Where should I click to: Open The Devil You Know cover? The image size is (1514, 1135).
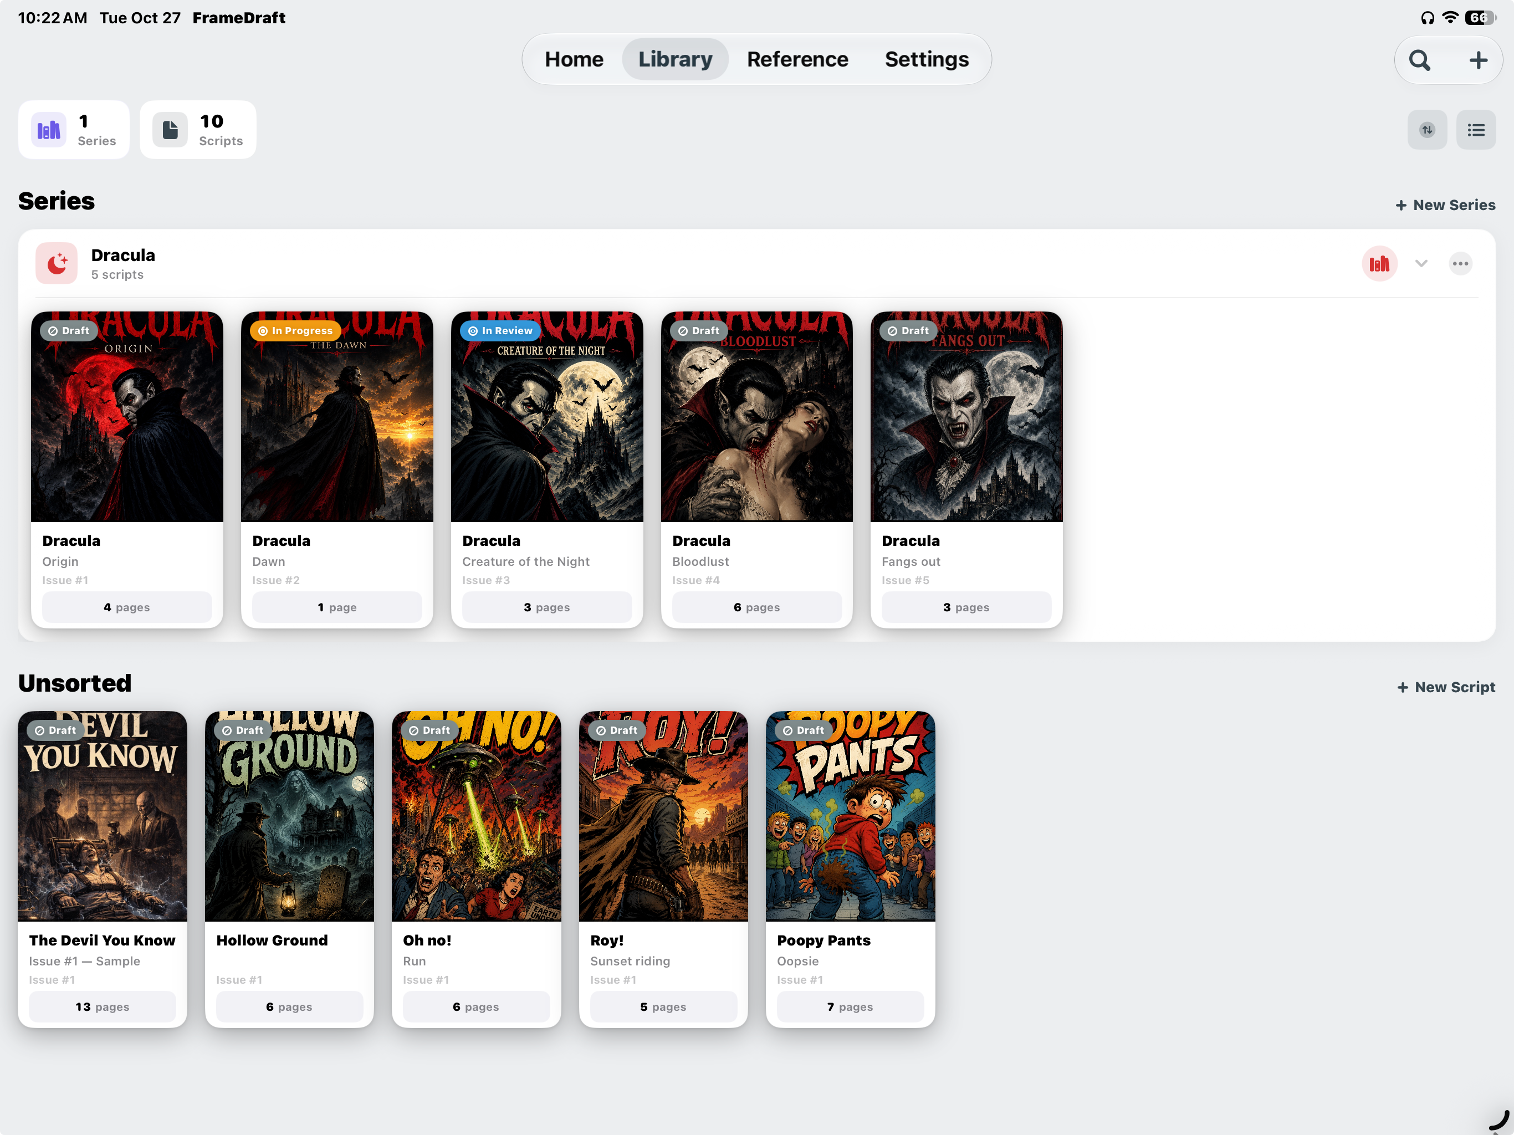(102, 816)
